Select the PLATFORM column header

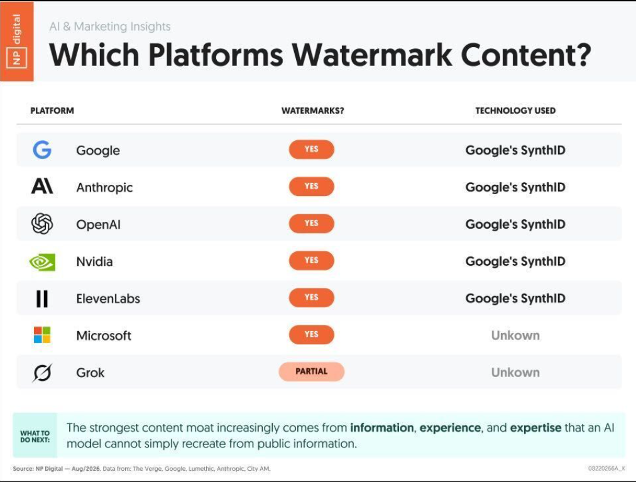coord(52,111)
